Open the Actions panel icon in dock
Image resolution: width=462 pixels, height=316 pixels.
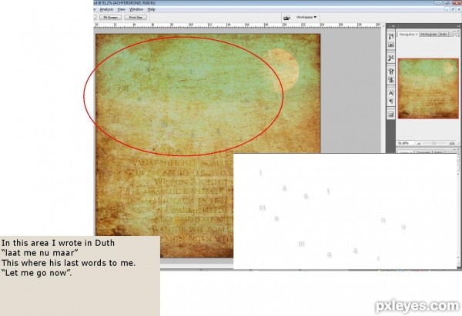click(x=391, y=45)
